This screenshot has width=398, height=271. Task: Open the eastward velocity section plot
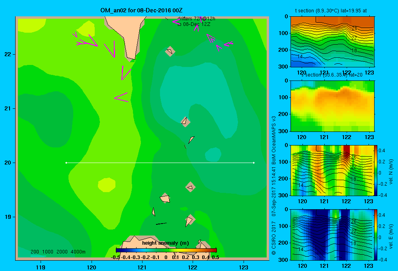coord(332,235)
